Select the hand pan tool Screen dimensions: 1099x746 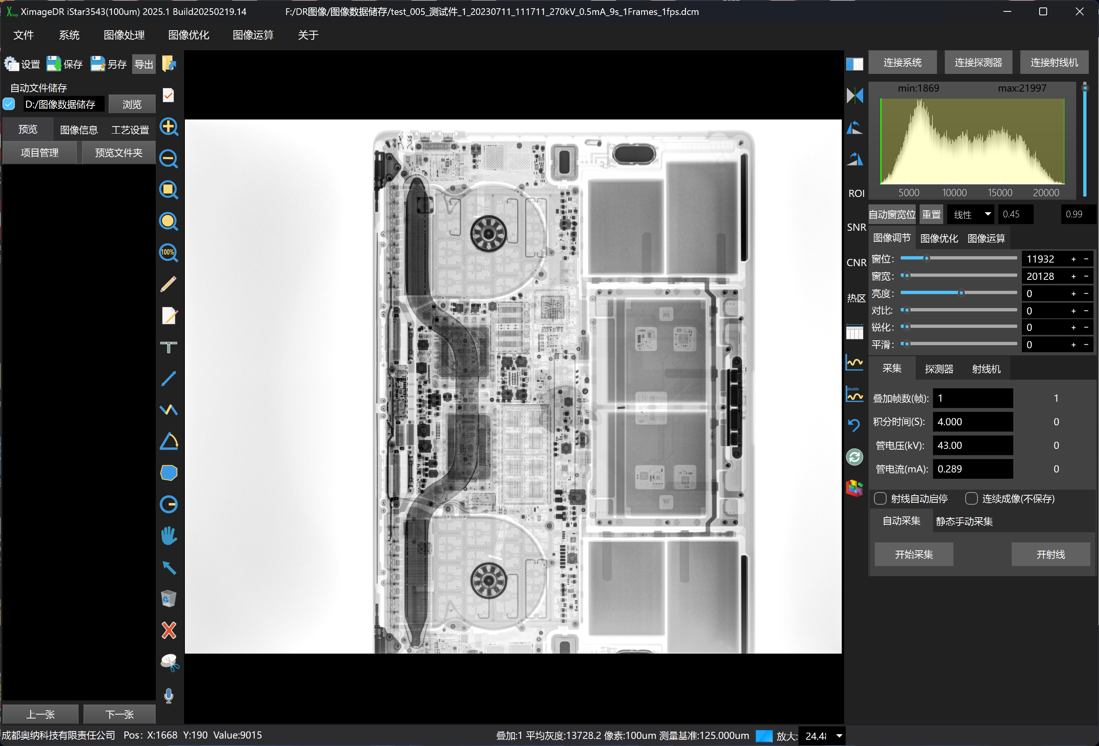(x=169, y=536)
